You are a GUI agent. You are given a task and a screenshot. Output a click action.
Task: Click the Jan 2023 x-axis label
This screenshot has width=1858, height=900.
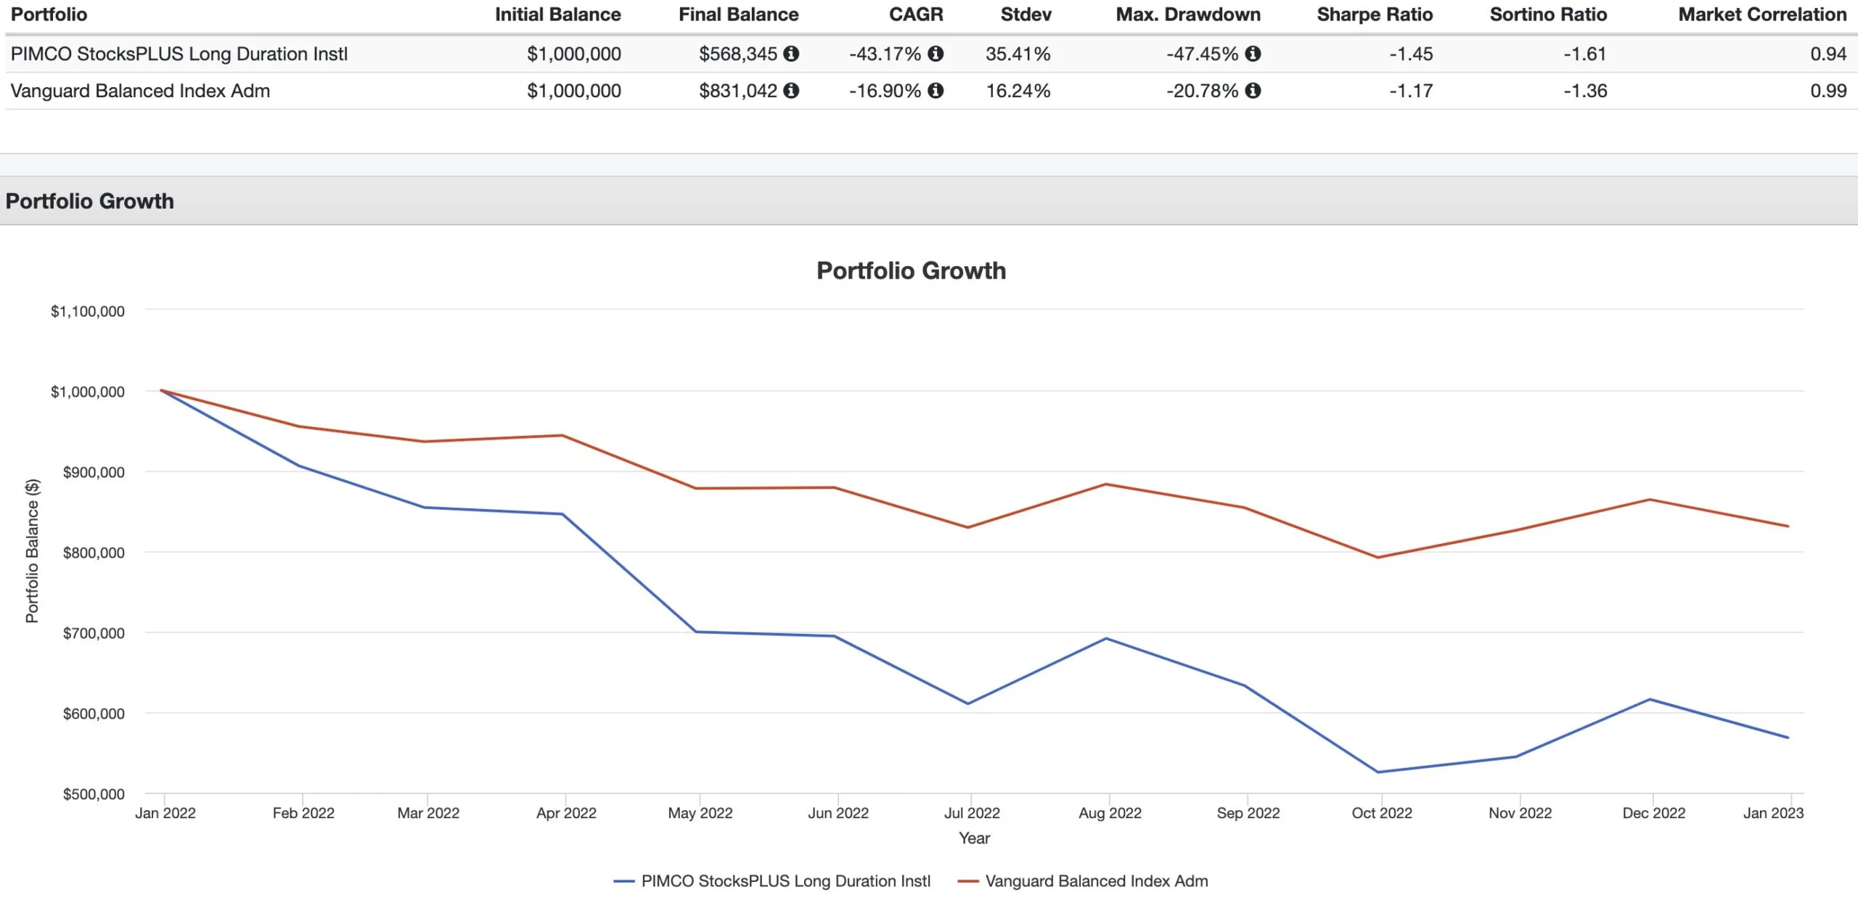point(1773,813)
